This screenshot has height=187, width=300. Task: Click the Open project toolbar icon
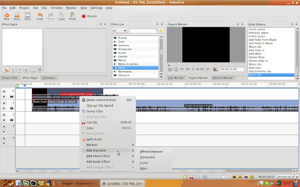[17, 16]
